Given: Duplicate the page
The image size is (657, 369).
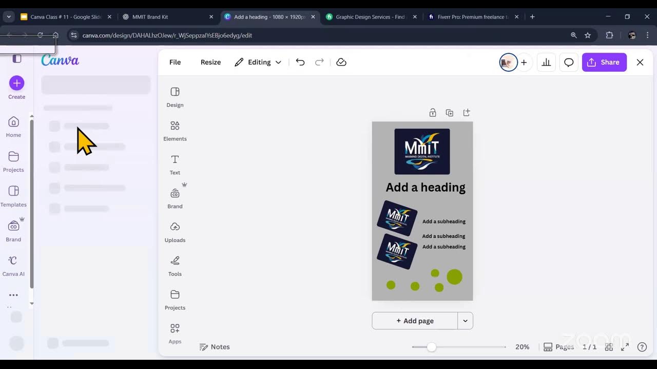Looking at the screenshot, I should coord(450,113).
